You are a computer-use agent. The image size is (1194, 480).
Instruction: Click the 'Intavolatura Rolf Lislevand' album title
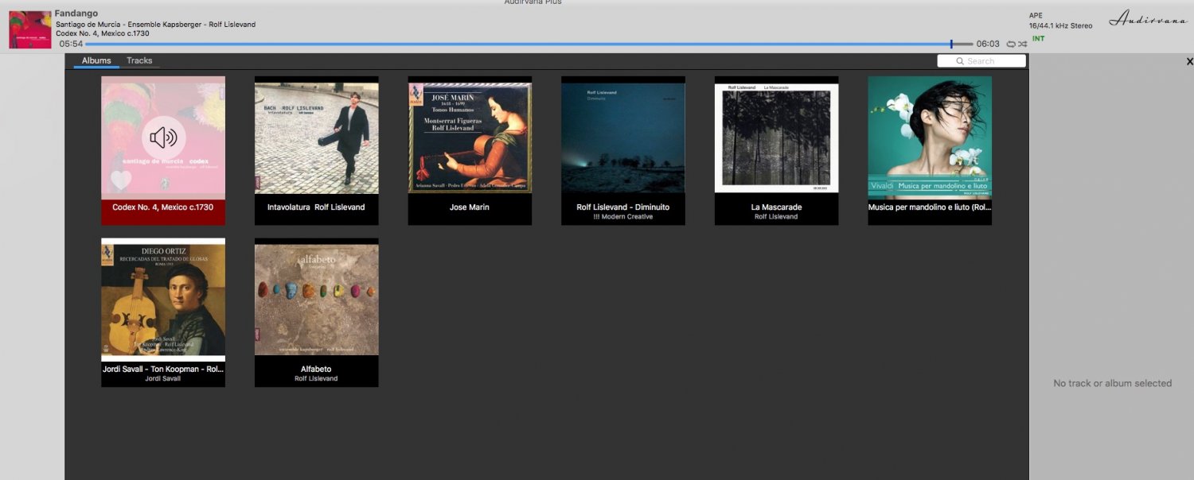pyautogui.click(x=317, y=207)
